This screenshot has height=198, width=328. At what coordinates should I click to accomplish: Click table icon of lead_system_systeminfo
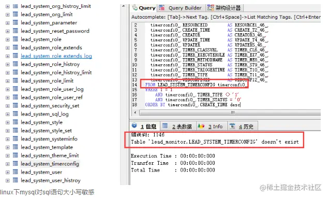[x=16, y=139]
